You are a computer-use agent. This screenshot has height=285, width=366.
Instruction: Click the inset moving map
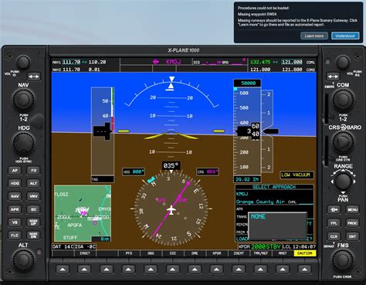[83, 213]
